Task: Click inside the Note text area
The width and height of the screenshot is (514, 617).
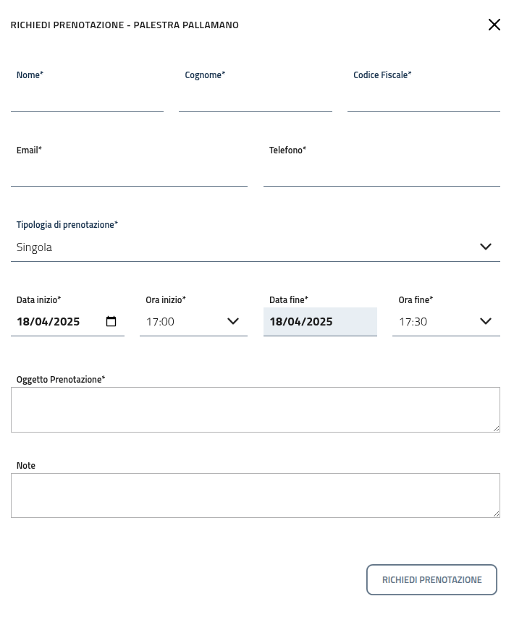Action: (x=255, y=495)
